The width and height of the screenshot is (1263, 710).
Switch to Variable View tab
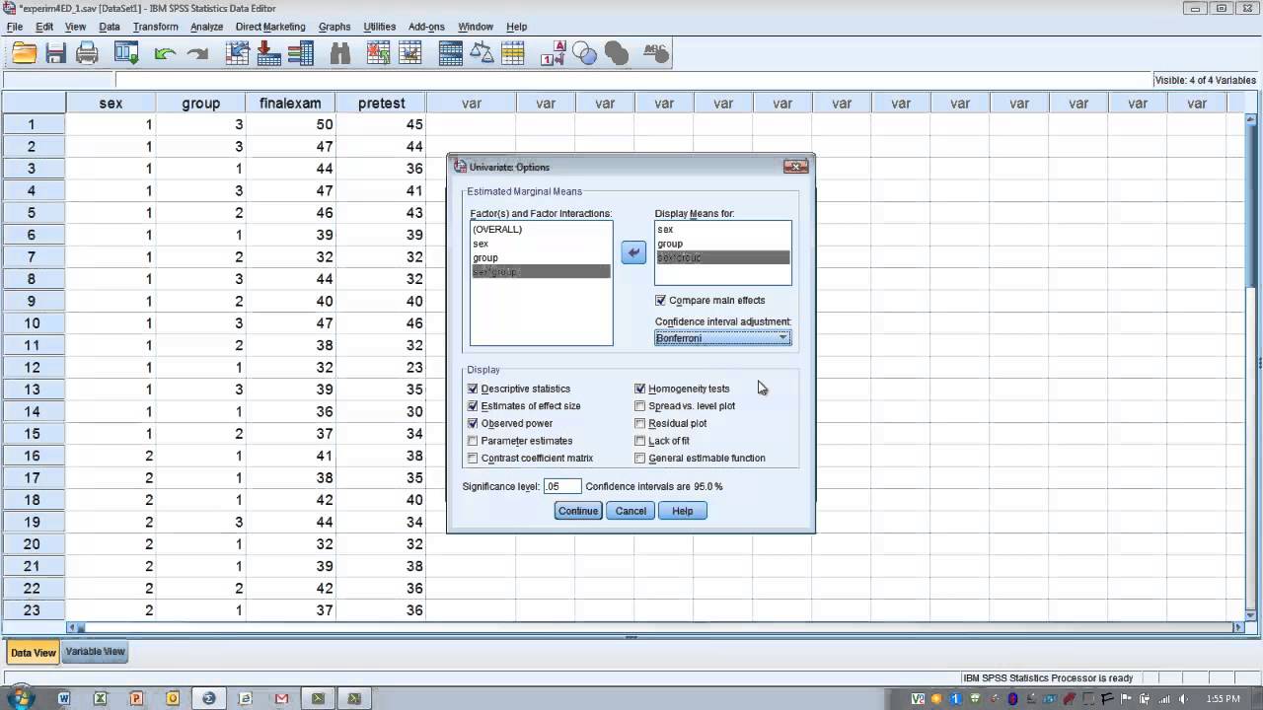(x=95, y=652)
